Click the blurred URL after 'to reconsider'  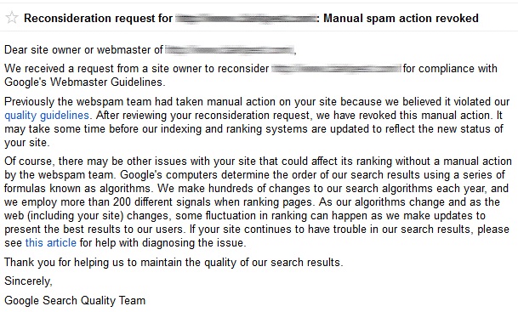click(336, 69)
